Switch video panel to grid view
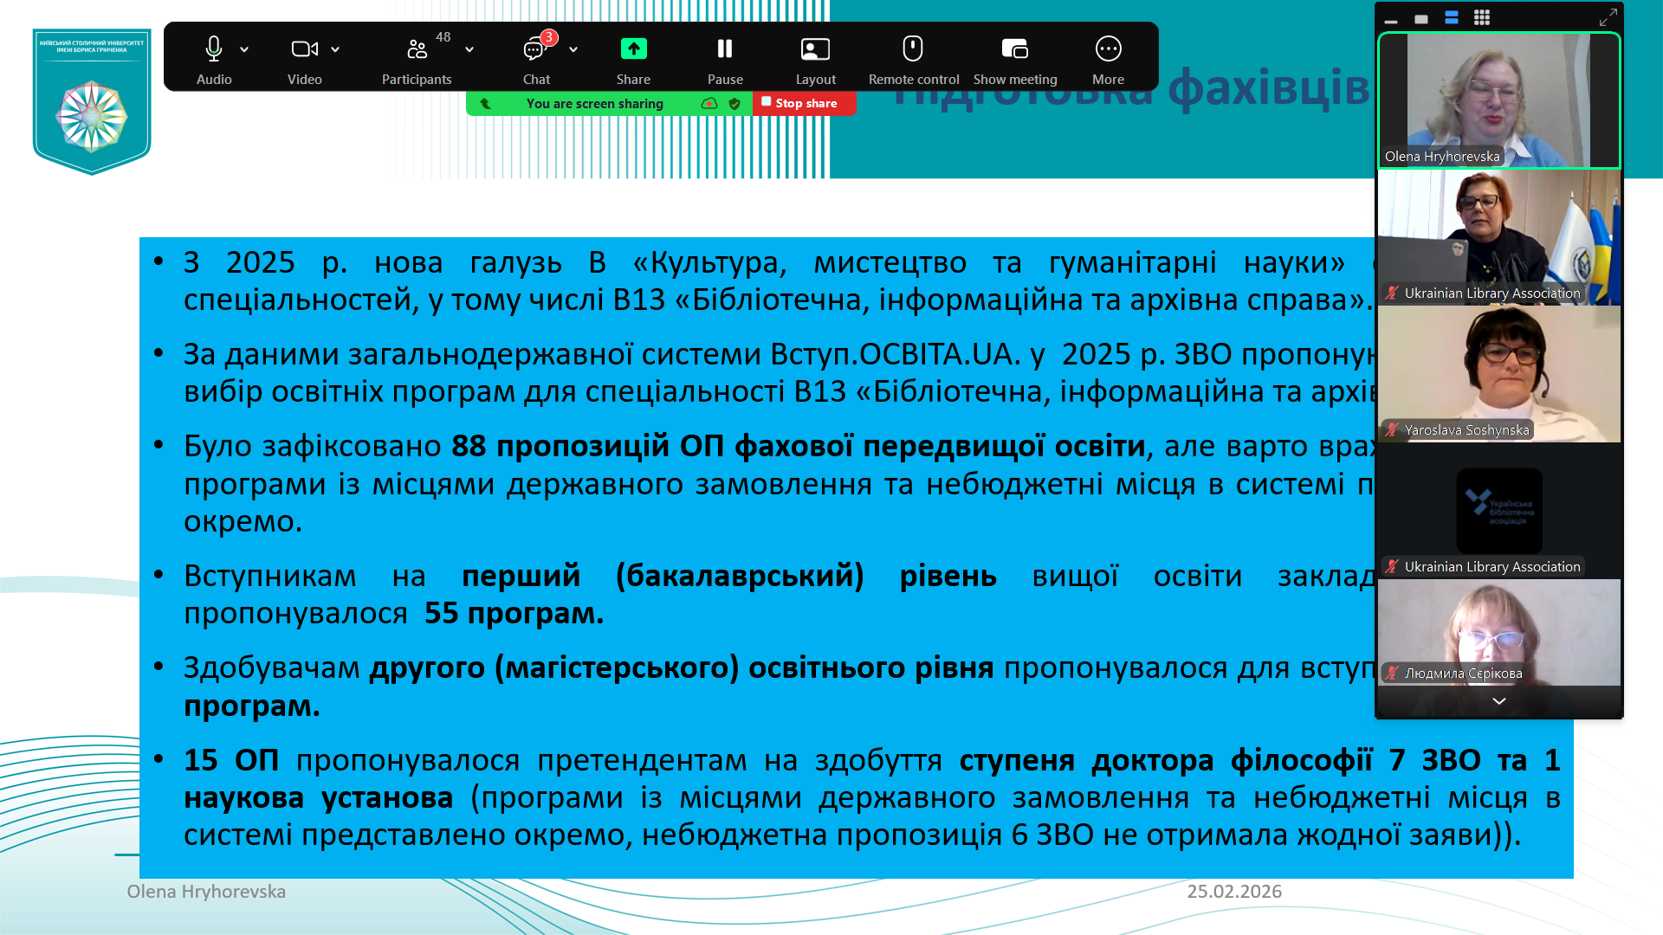The image size is (1663, 935). (1482, 18)
